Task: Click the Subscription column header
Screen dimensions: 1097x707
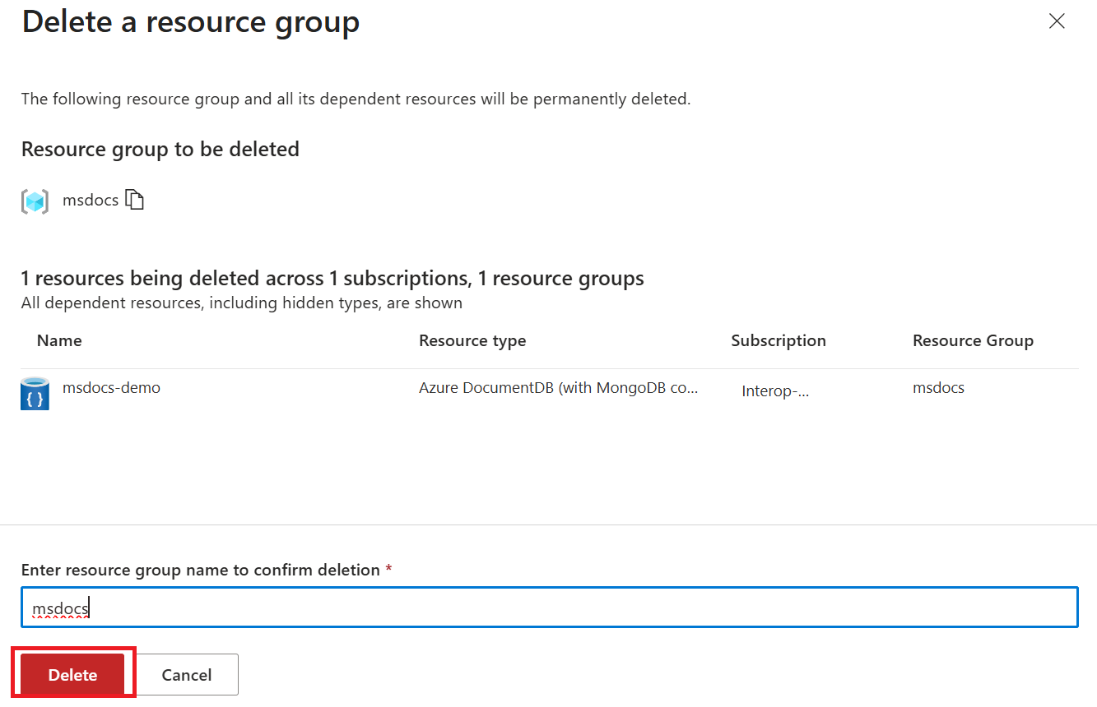Action: (778, 340)
